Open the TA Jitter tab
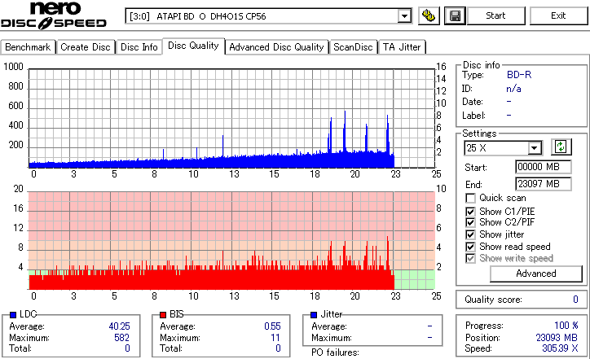The width and height of the screenshot is (590, 359). click(402, 47)
